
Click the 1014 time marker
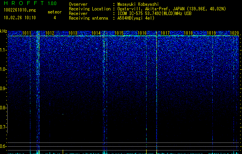point(96,33)
